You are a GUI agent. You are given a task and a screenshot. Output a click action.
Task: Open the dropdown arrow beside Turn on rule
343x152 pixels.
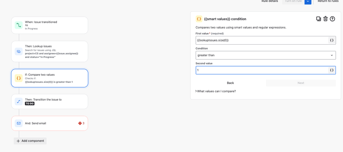pos(308,1)
